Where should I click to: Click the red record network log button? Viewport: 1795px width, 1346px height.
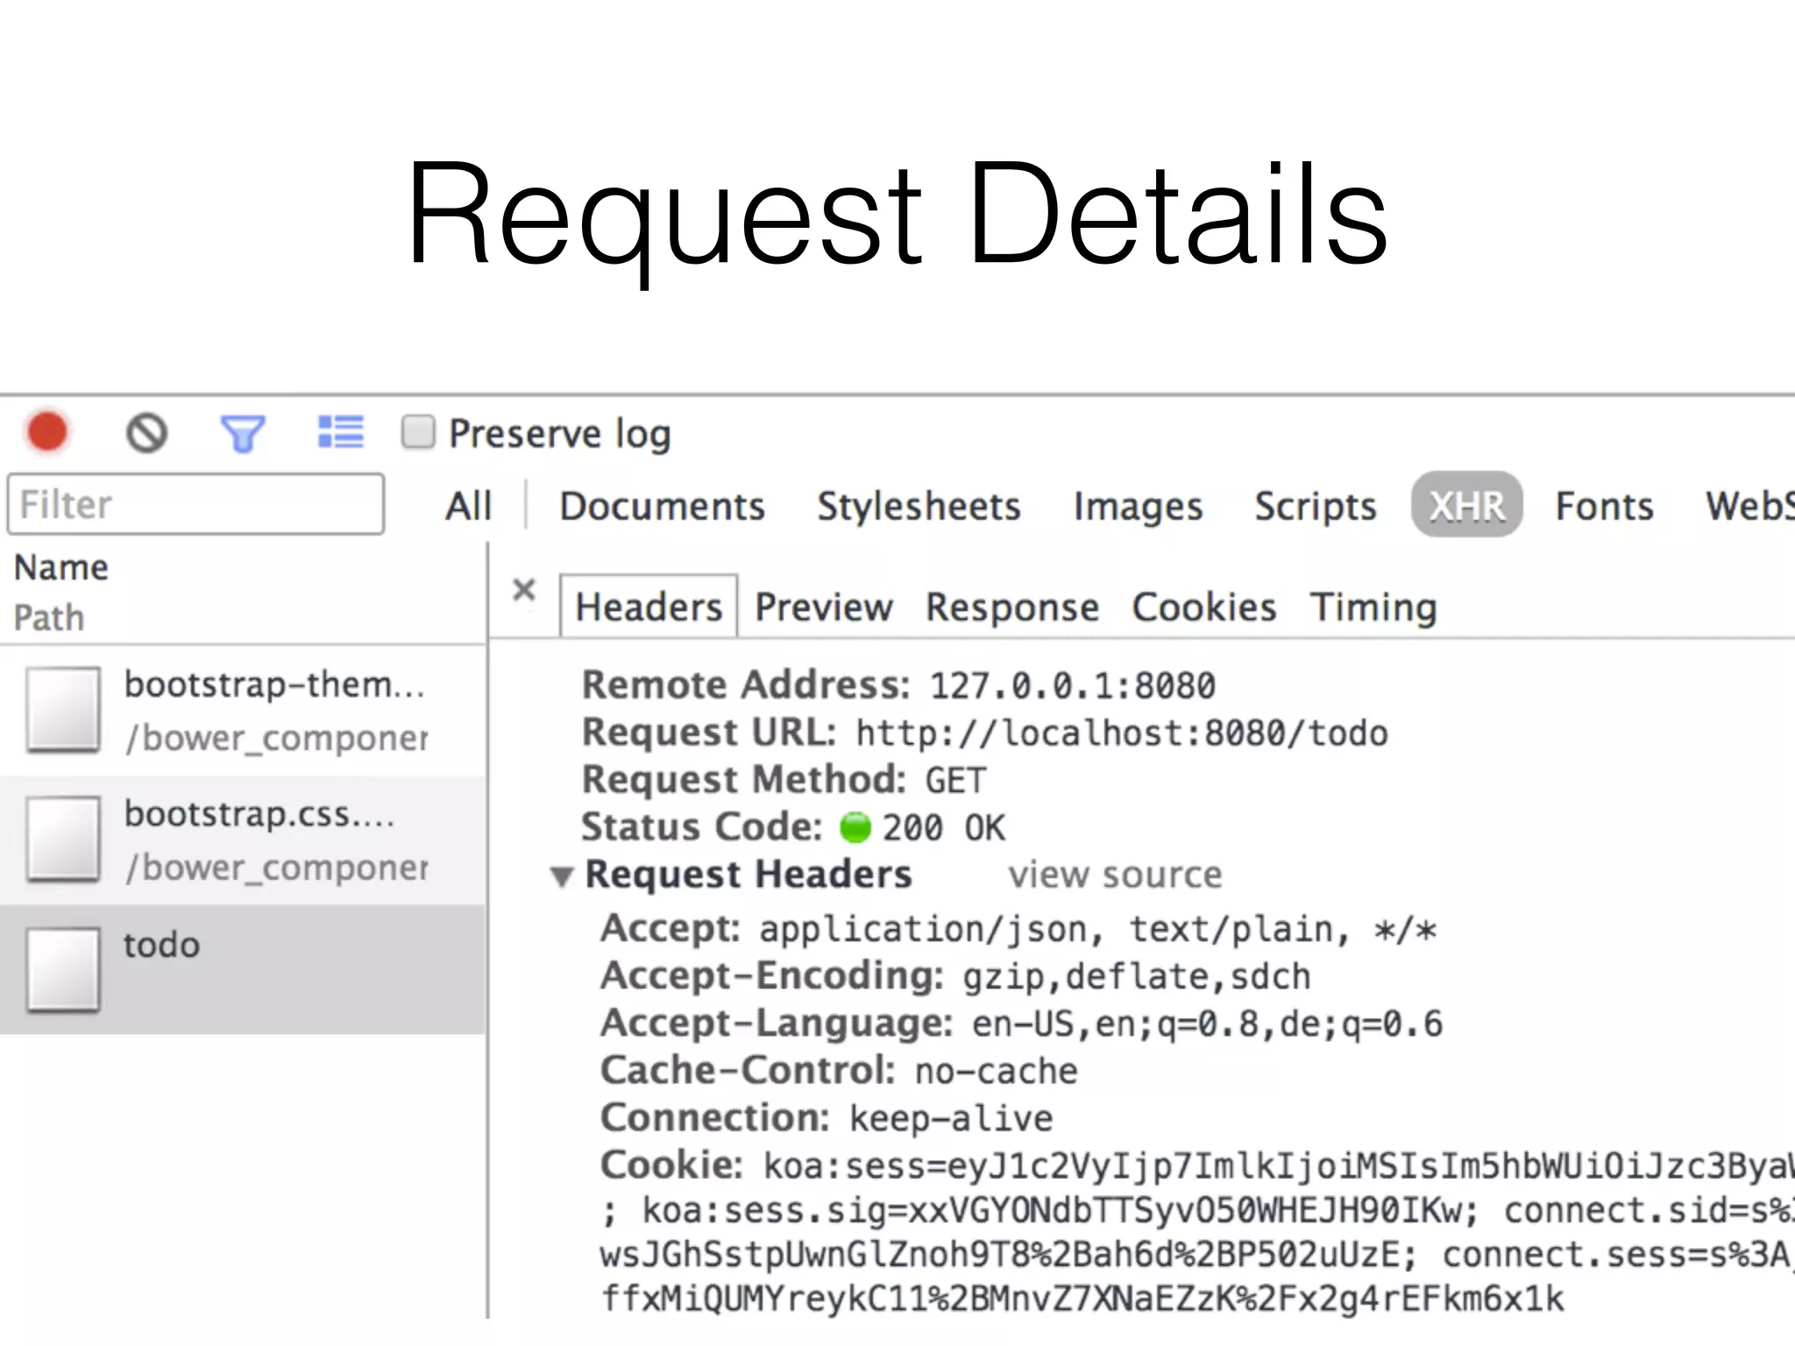click(x=47, y=432)
